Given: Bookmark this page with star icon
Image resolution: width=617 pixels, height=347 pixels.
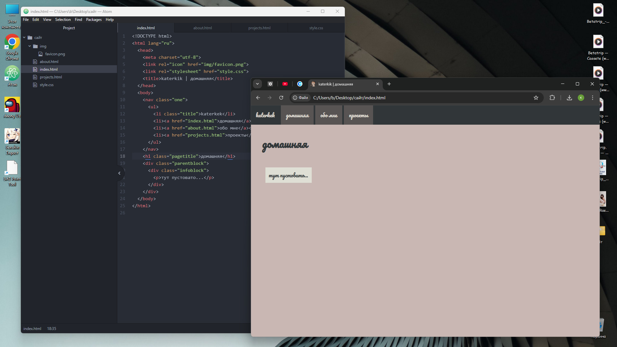Looking at the screenshot, I should (536, 98).
